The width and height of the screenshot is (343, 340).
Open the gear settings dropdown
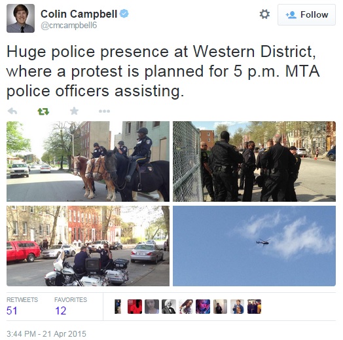264,14
